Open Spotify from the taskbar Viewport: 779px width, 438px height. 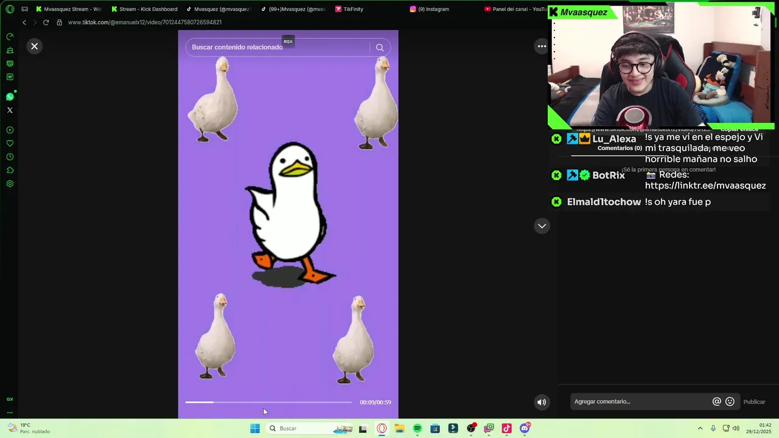click(x=417, y=428)
